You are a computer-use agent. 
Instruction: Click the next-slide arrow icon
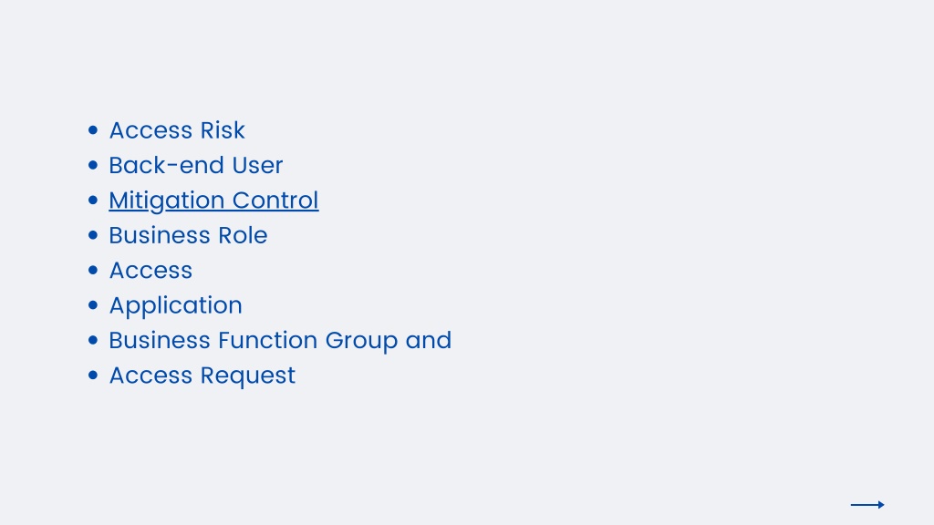pyautogui.click(x=867, y=505)
